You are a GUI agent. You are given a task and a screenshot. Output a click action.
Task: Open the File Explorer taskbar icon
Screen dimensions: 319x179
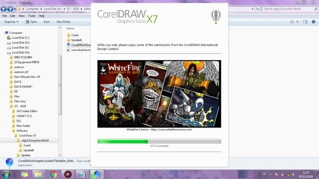[38, 175]
